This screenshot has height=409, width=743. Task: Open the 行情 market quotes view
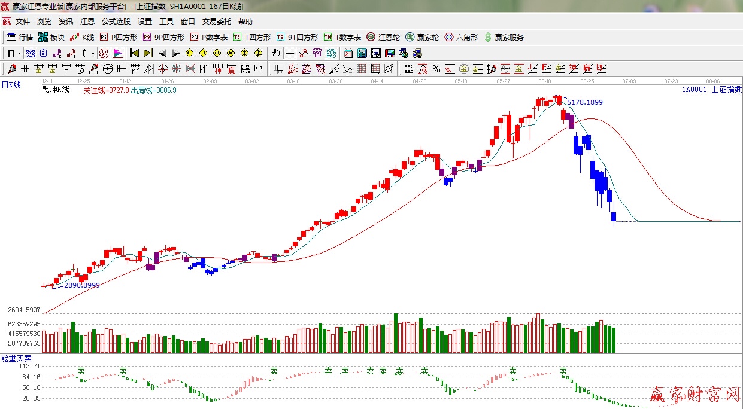tap(20, 37)
